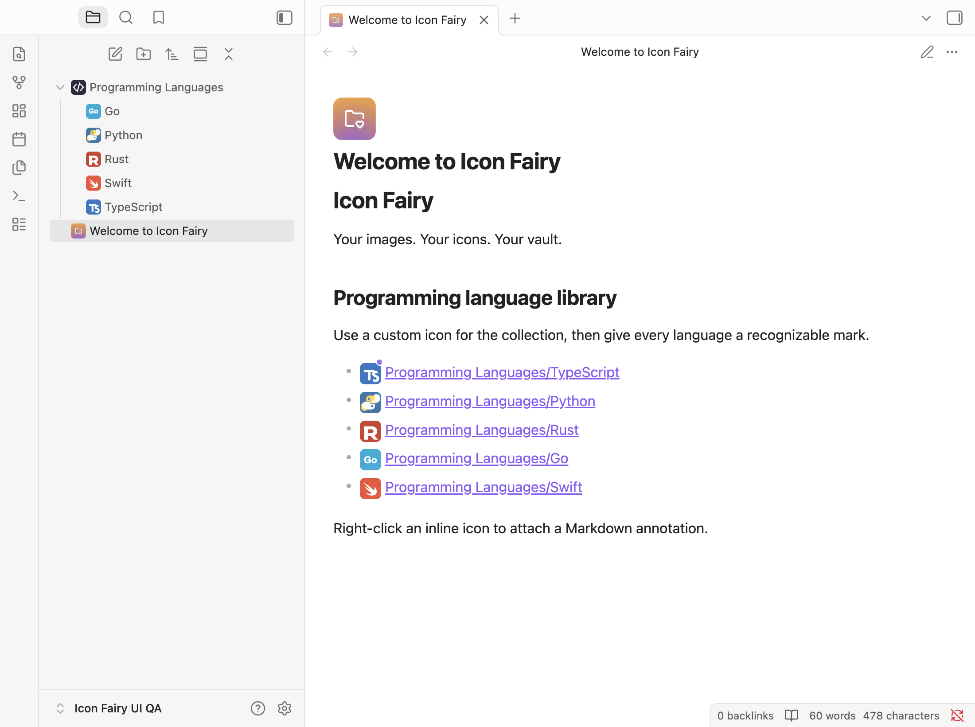This screenshot has height=727, width=975.
Task: Select Welcome to Icon Fairy in explorer
Action: click(172, 231)
